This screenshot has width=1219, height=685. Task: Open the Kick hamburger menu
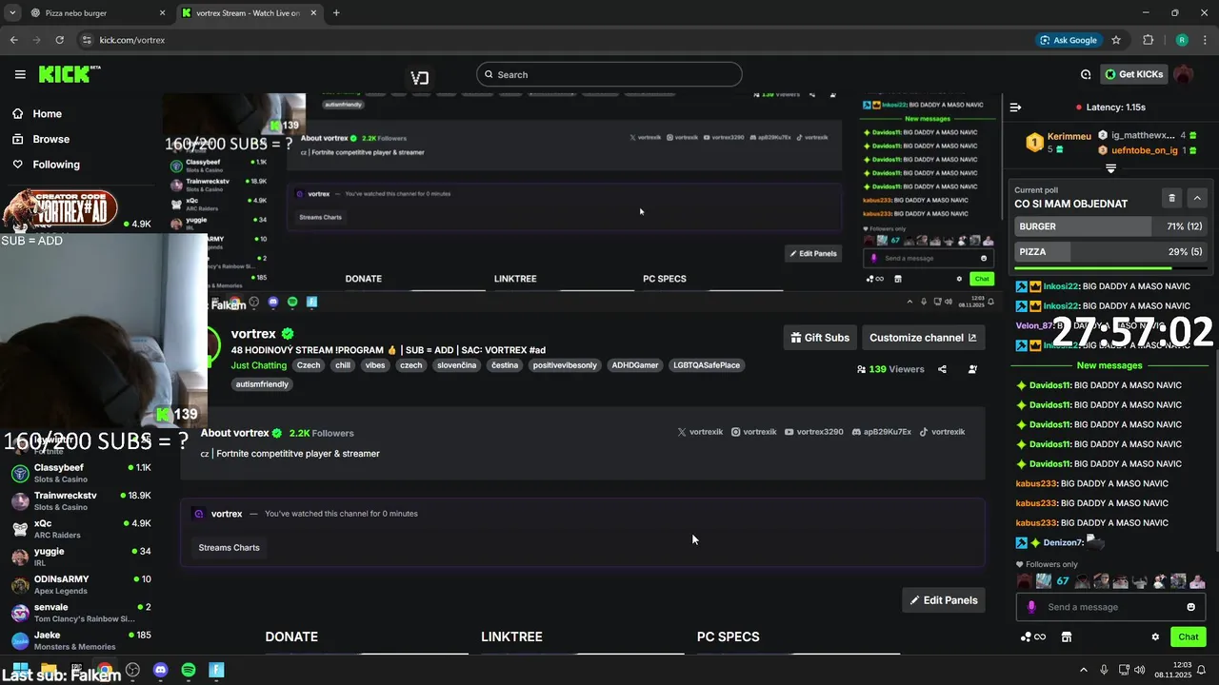(20, 74)
